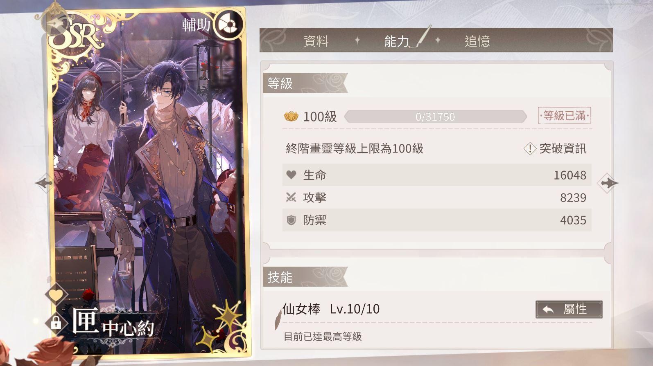Open the 追憶 tab

[477, 41]
